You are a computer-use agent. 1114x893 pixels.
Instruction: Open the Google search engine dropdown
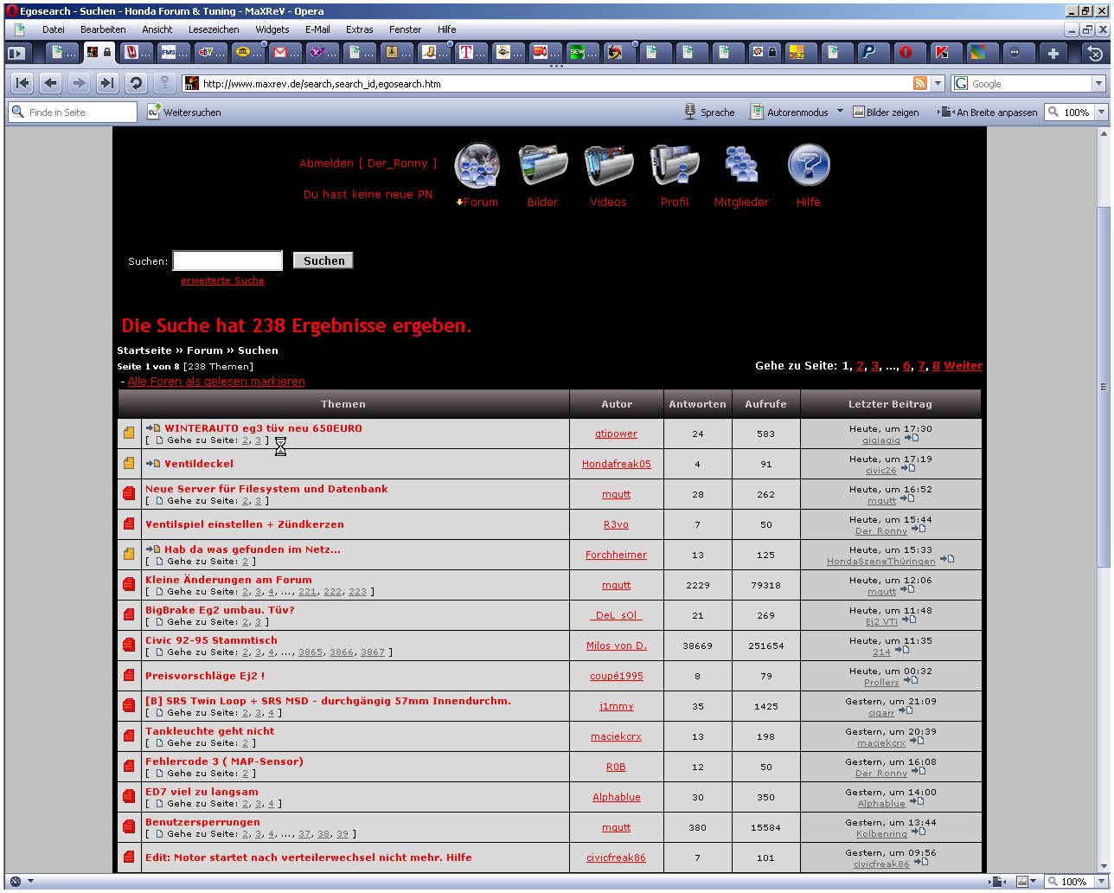click(x=1098, y=84)
